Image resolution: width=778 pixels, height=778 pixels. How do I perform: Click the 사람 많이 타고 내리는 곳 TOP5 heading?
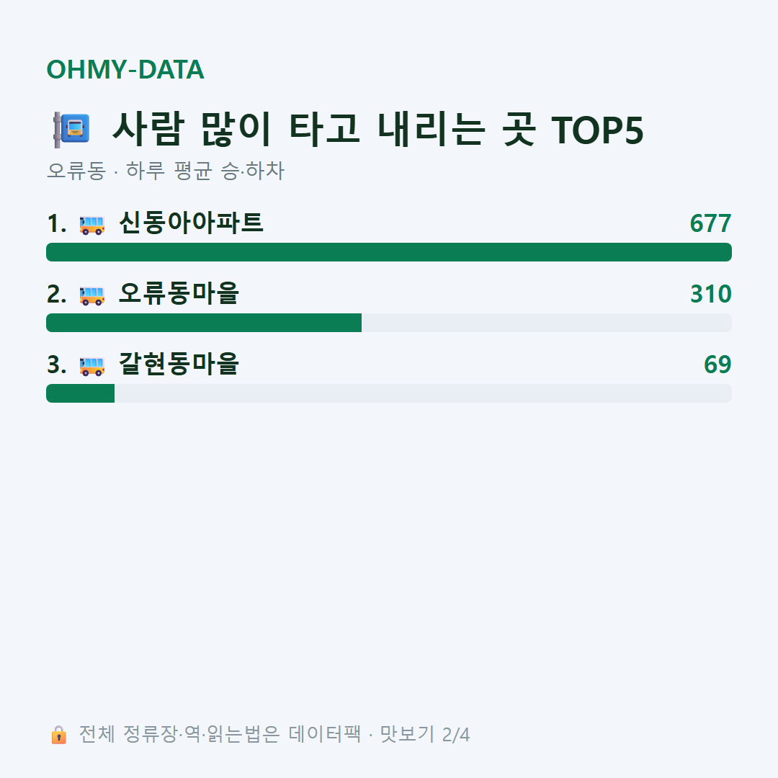click(x=377, y=130)
